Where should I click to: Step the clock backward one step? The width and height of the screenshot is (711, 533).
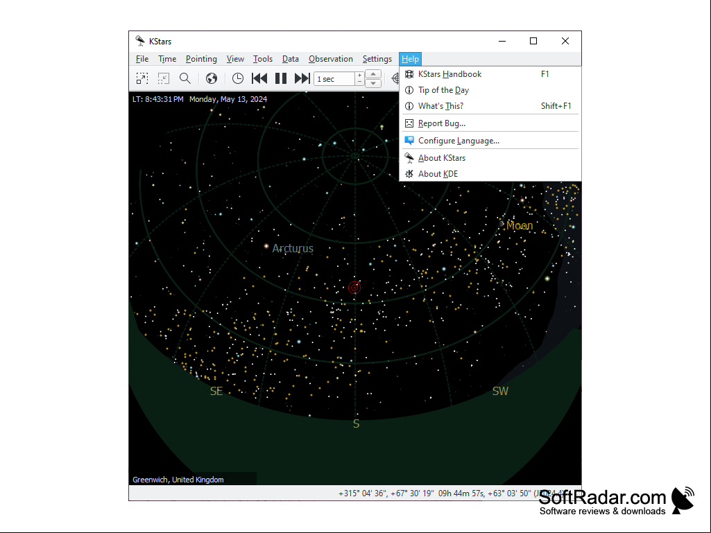[x=259, y=78]
